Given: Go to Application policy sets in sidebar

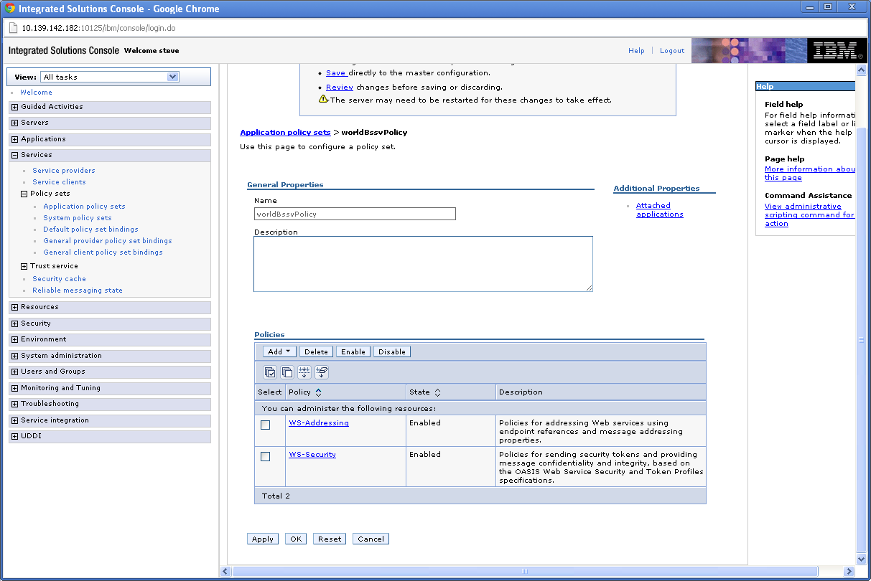Looking at the screenshot, I should pos(84,207).
